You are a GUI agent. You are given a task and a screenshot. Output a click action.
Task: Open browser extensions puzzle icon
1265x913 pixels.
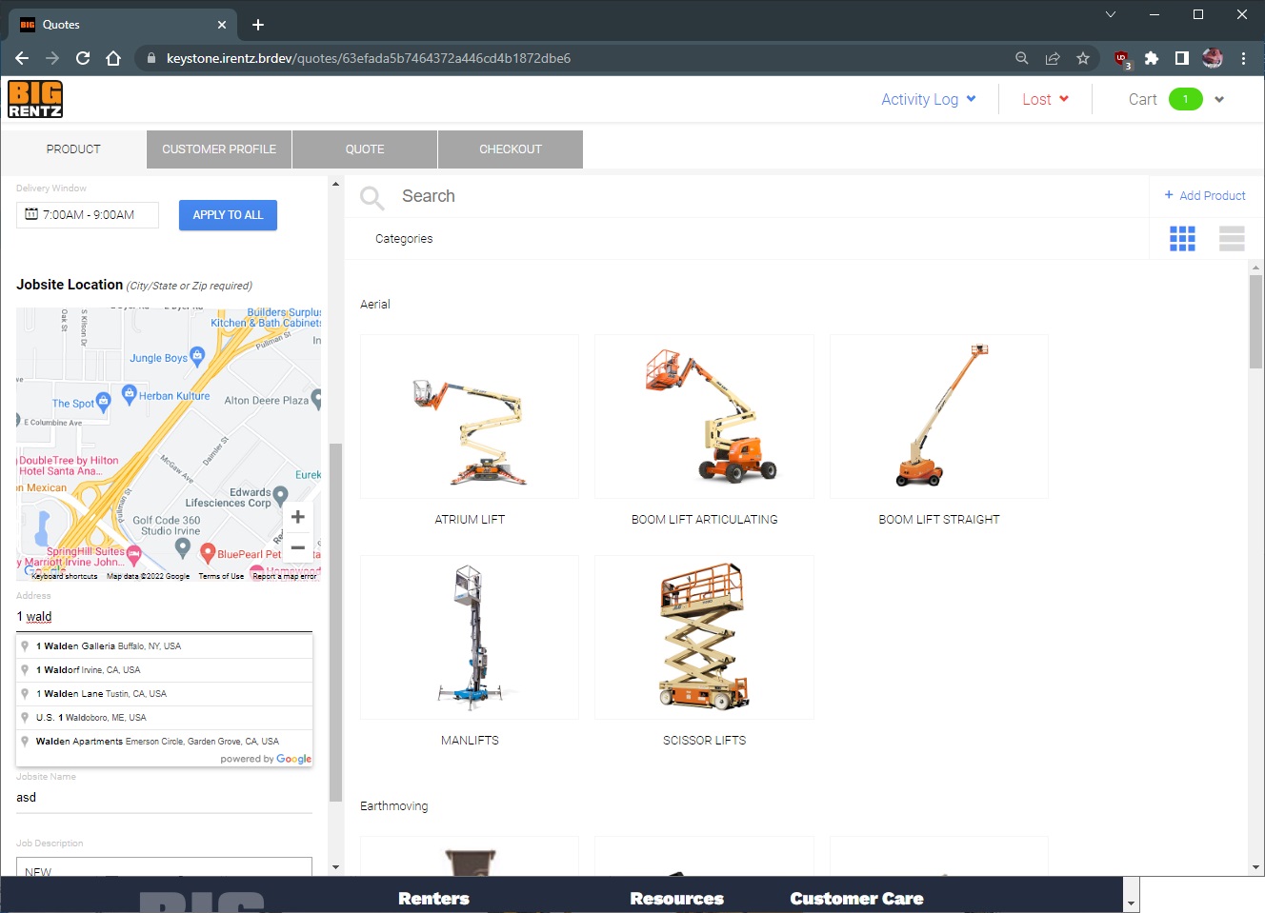(x=1152, y=58)
